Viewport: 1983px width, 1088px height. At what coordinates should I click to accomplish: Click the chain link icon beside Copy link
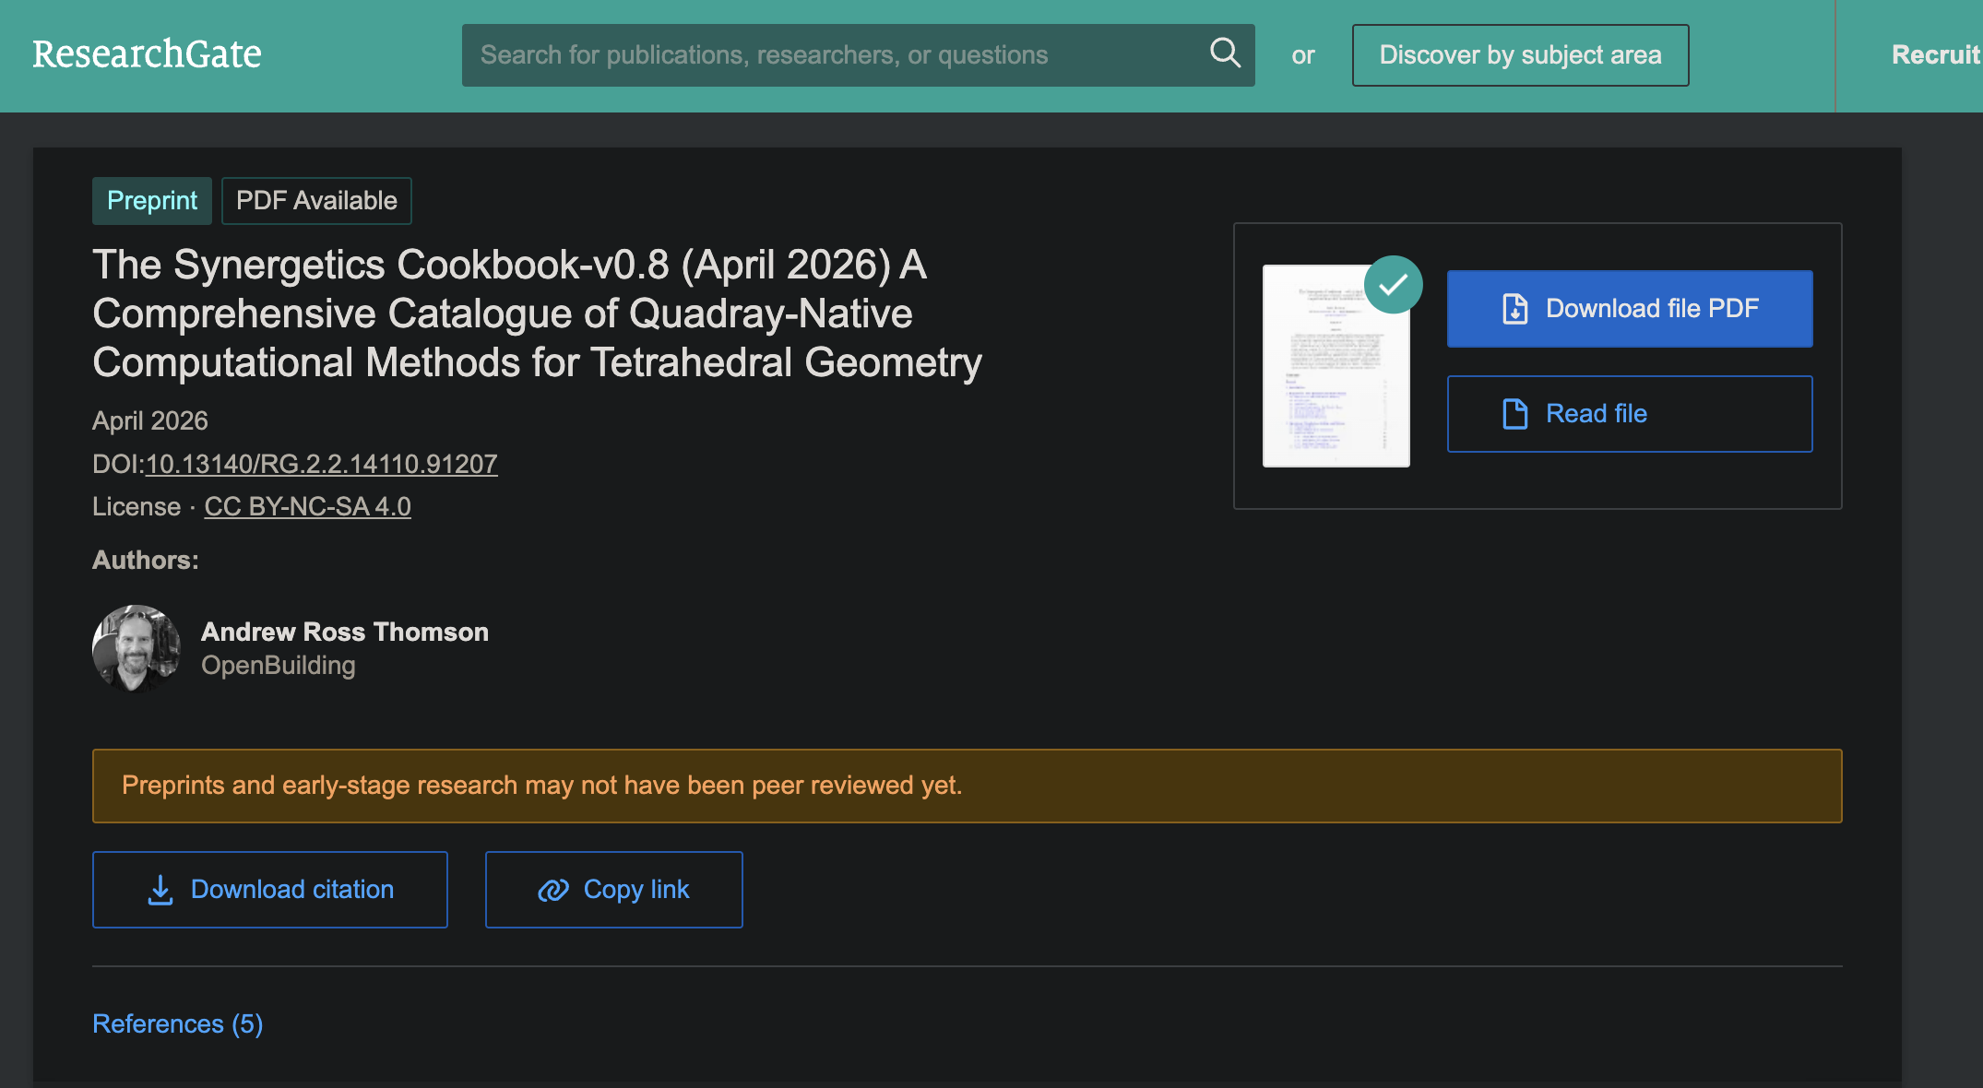tap(553, 890)
